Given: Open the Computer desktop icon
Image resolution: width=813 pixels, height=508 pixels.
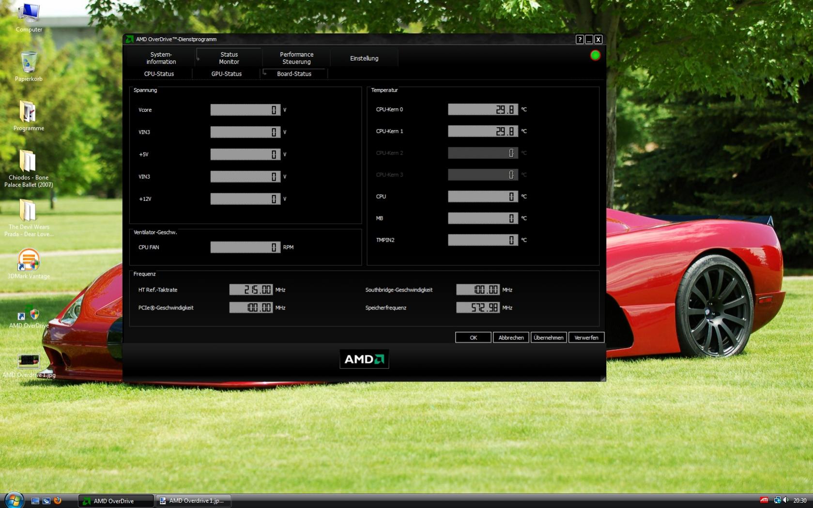Looking at the screenshot, I should coord(29,18).
